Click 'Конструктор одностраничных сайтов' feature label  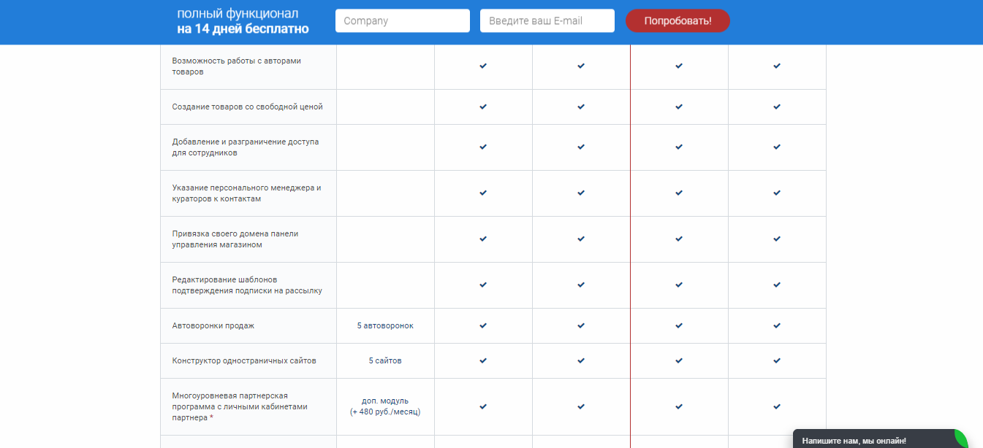click(244, 360)
